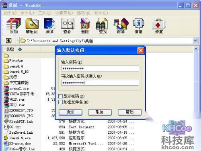
Task: Click the 信息 (Info) toolbar icon
Action: click(x=138, y=25)
